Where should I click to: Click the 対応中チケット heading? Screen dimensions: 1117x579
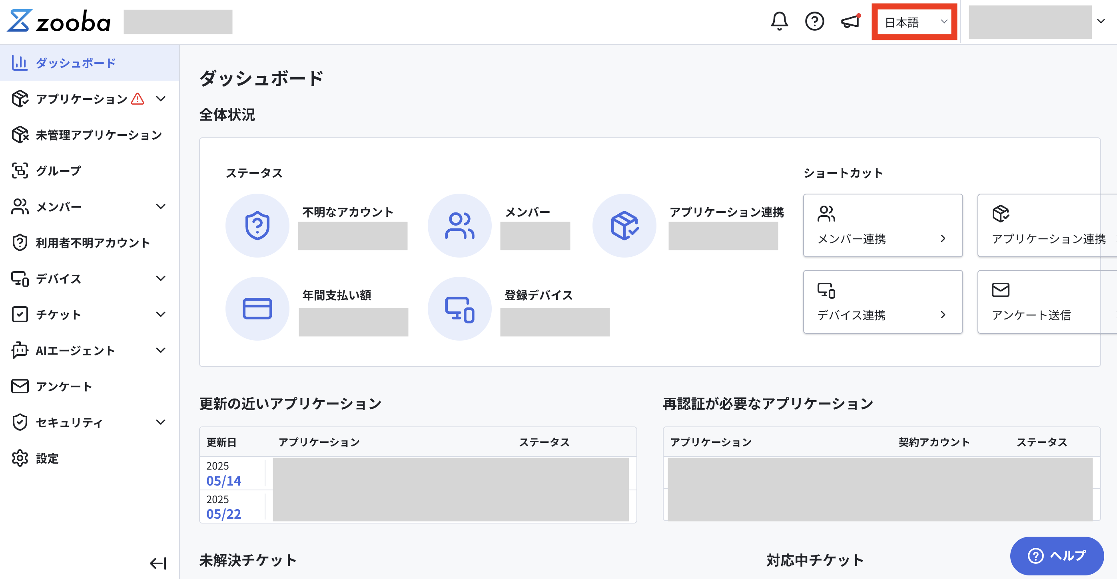coord(815,560)
